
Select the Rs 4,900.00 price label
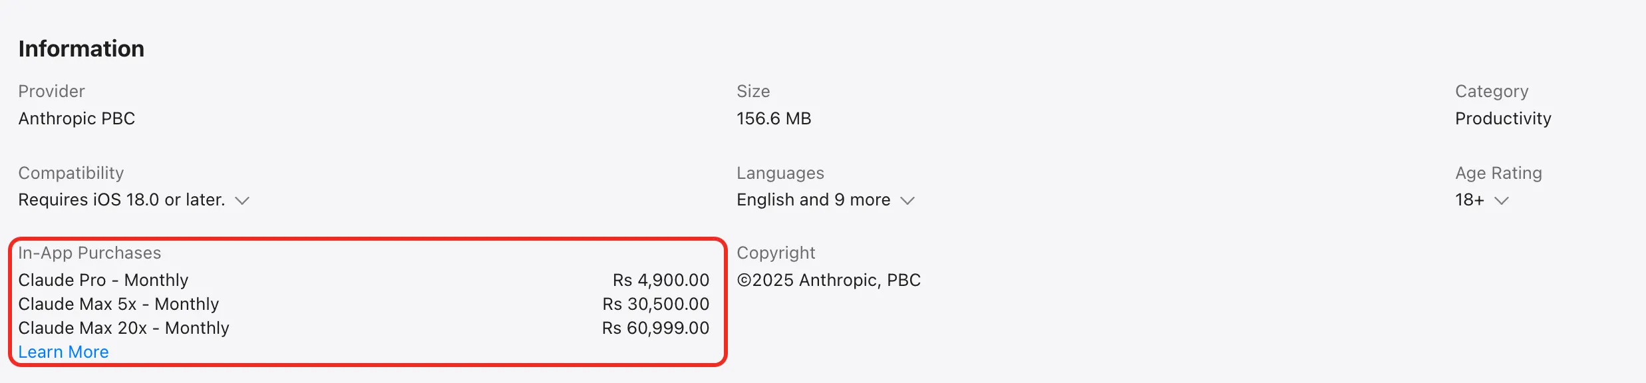click(660, 280)
